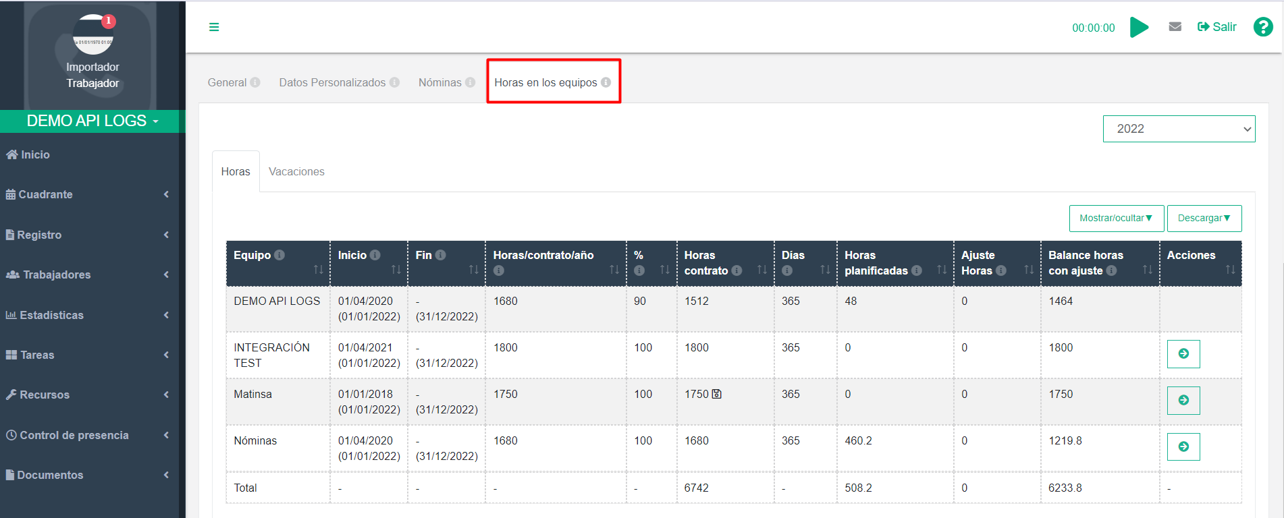Click info icon beside Equipo column header
The width and height of the screenshot is (1284, 518).
(x=279, y=255)
